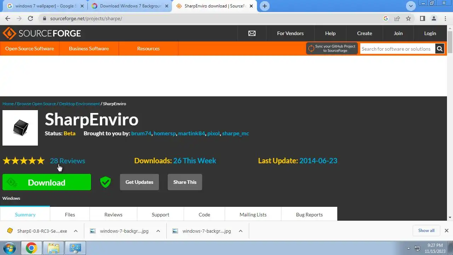Open the browser side panel icon
Image resolution: width=453 pixels, height=255 pixels.
tap(422, 18)
